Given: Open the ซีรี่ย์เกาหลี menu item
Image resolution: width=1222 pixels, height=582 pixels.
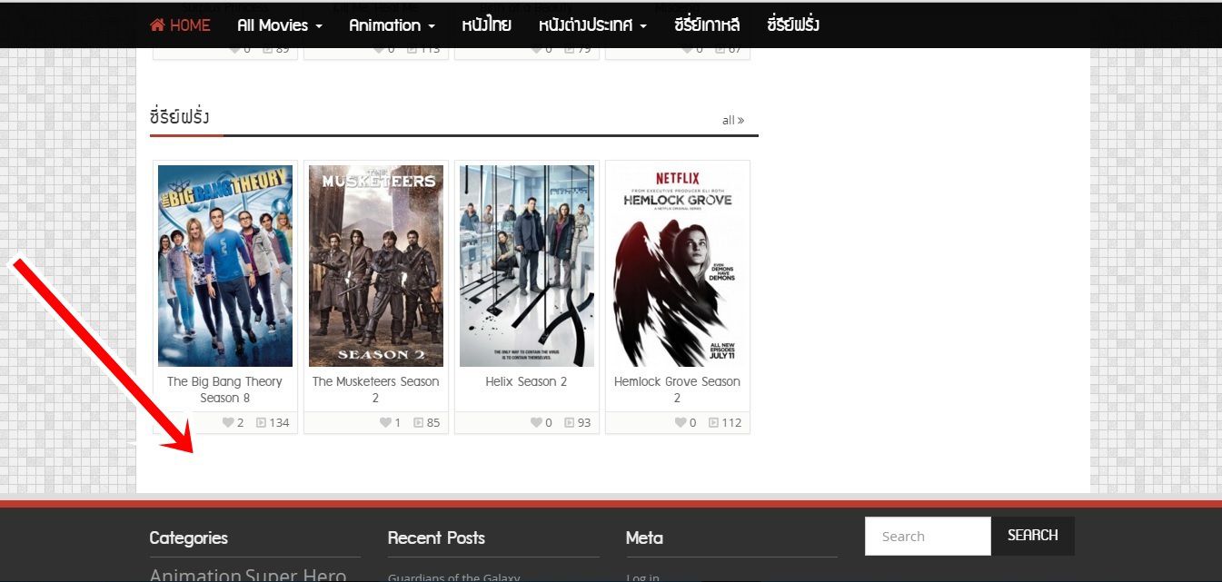Looking at the screenshot, I should (x=707, y=25).
